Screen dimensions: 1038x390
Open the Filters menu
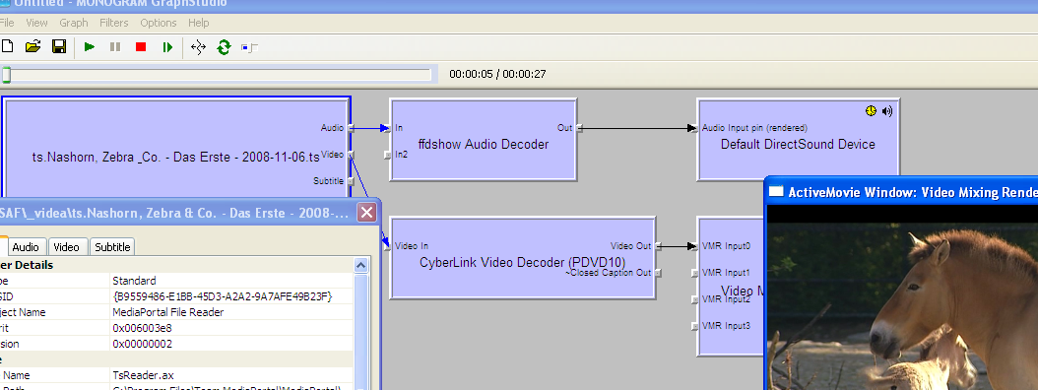pos(114,23)
